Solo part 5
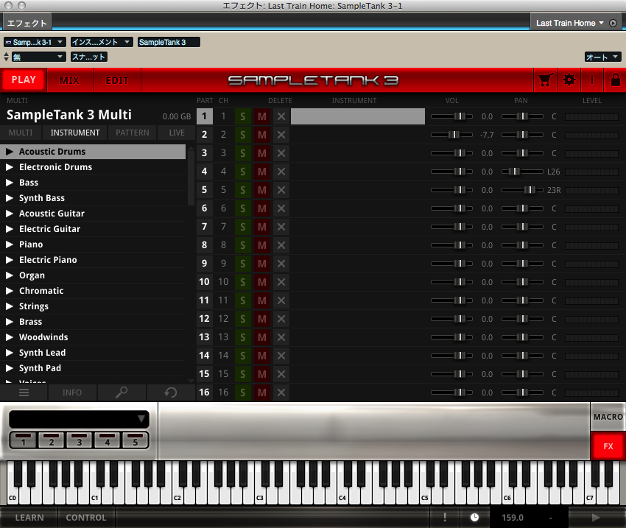626x528 pixels. (243, 190)
